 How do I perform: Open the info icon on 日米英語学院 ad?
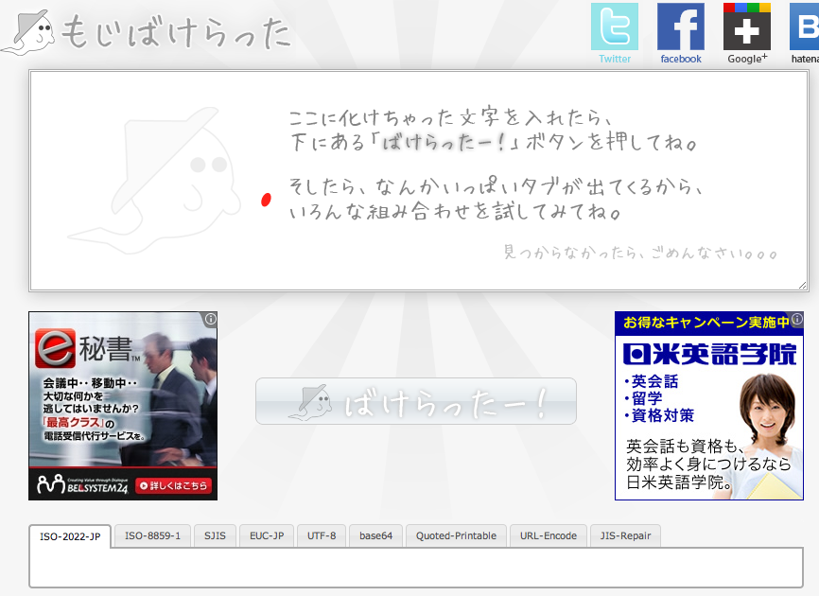797,319
